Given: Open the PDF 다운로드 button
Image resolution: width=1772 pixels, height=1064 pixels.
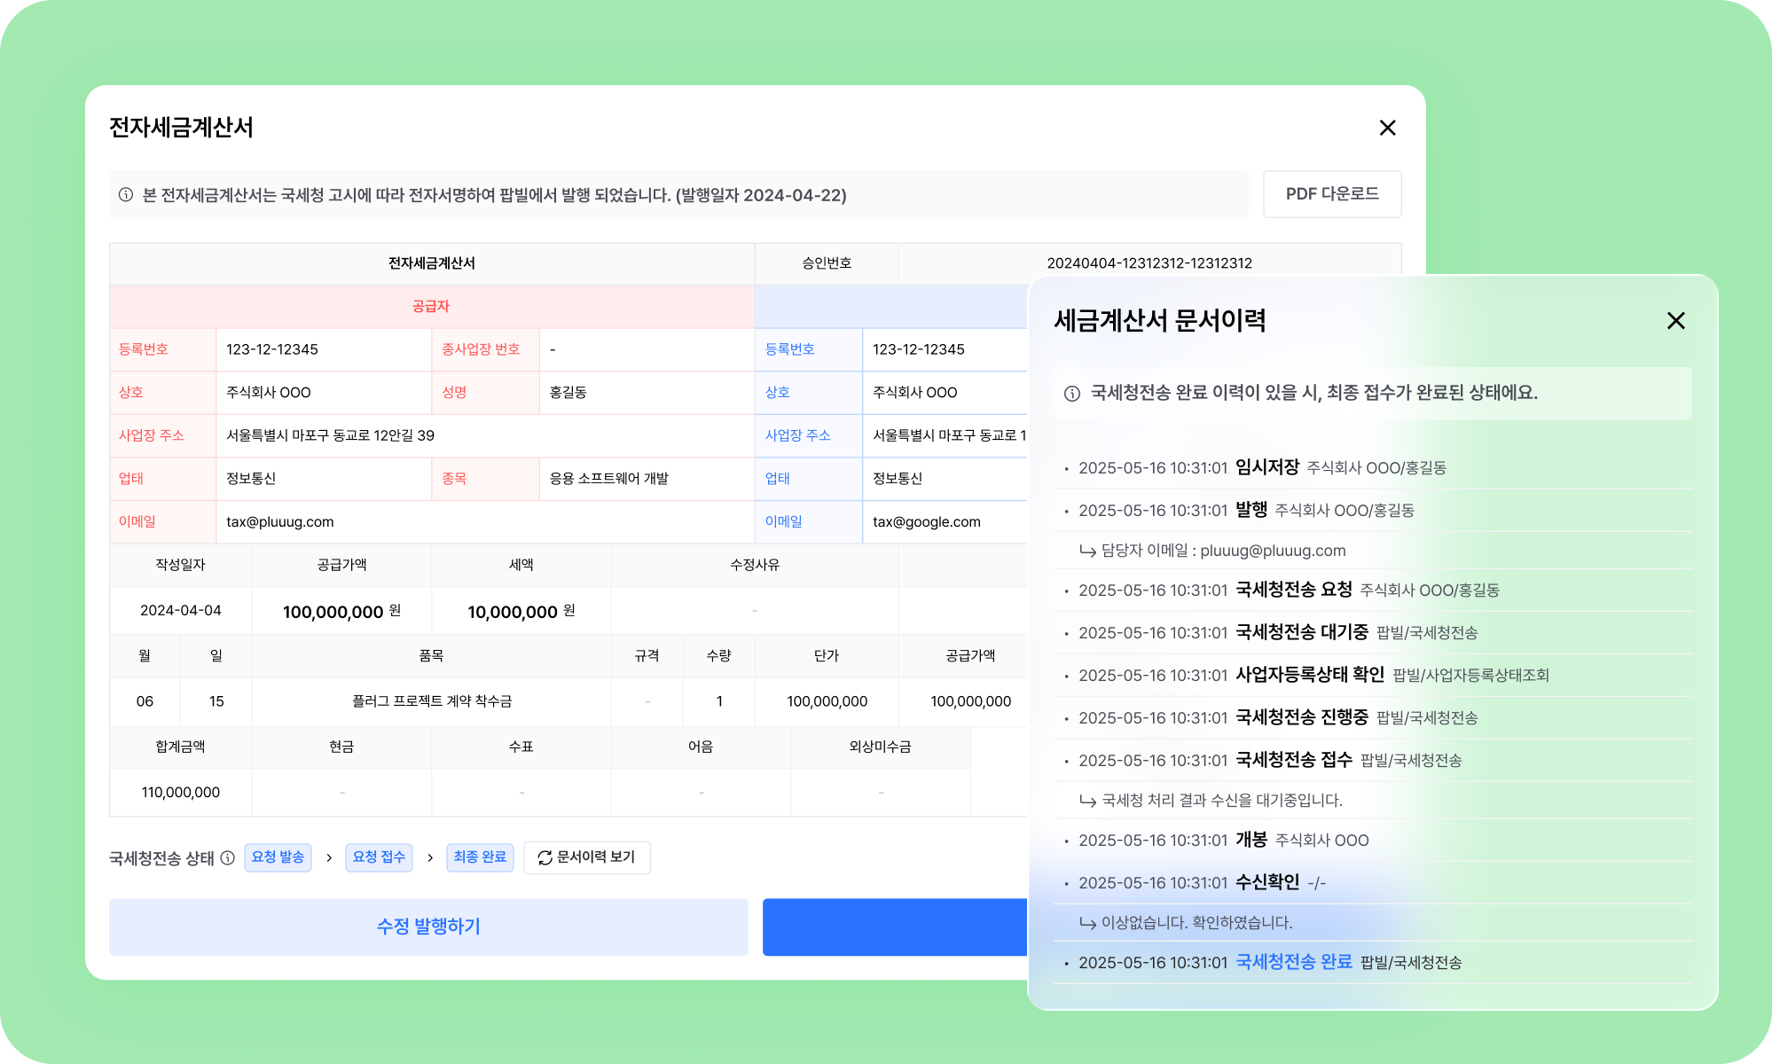Looking at the screenshot, I should click(x=1332, y=194).
